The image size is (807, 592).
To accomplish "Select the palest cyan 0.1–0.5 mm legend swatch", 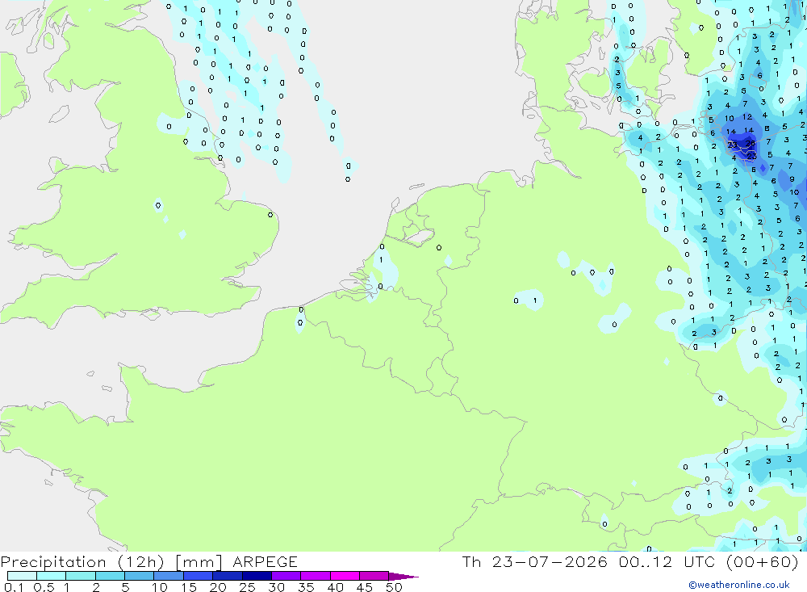I will 22,576.
